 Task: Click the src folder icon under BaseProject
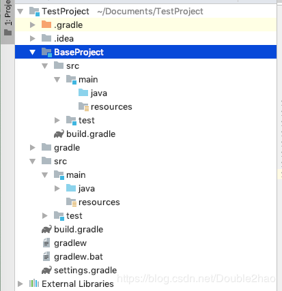point(59,65)
